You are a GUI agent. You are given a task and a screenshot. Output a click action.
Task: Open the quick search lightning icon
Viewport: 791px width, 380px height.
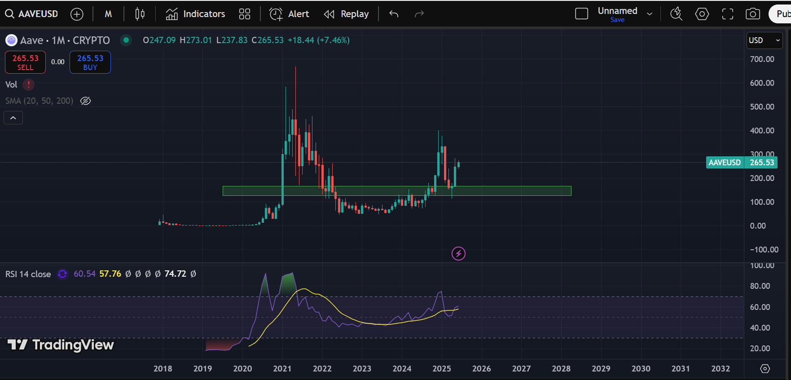676,14
